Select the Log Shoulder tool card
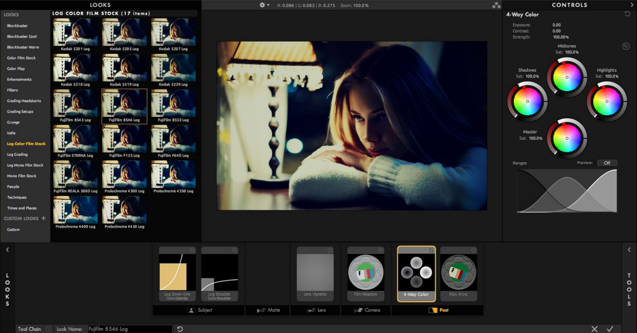 (x=219, y=274)
